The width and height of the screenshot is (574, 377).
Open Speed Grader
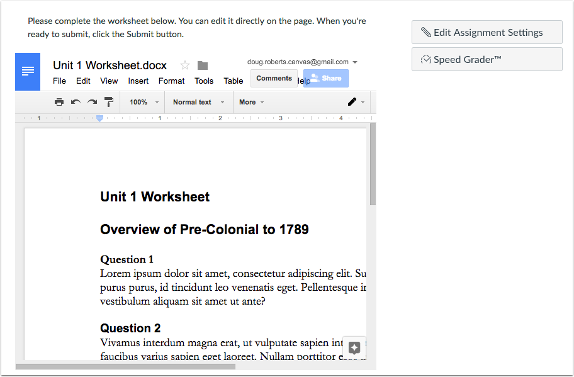tap(487, 59)
